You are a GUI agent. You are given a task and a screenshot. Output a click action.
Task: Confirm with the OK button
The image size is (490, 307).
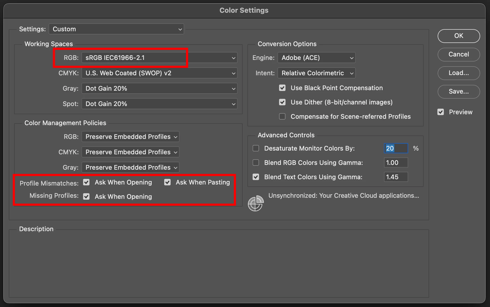459,36
